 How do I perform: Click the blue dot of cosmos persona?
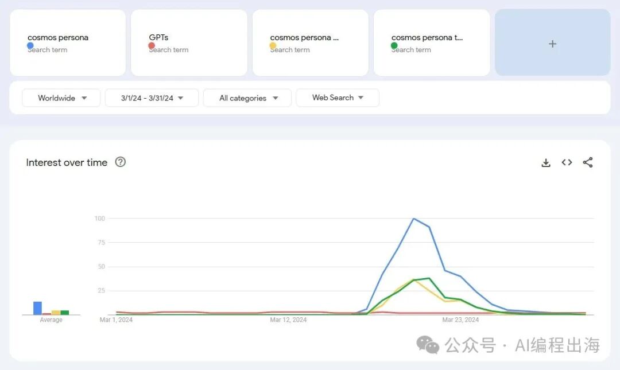30,46
